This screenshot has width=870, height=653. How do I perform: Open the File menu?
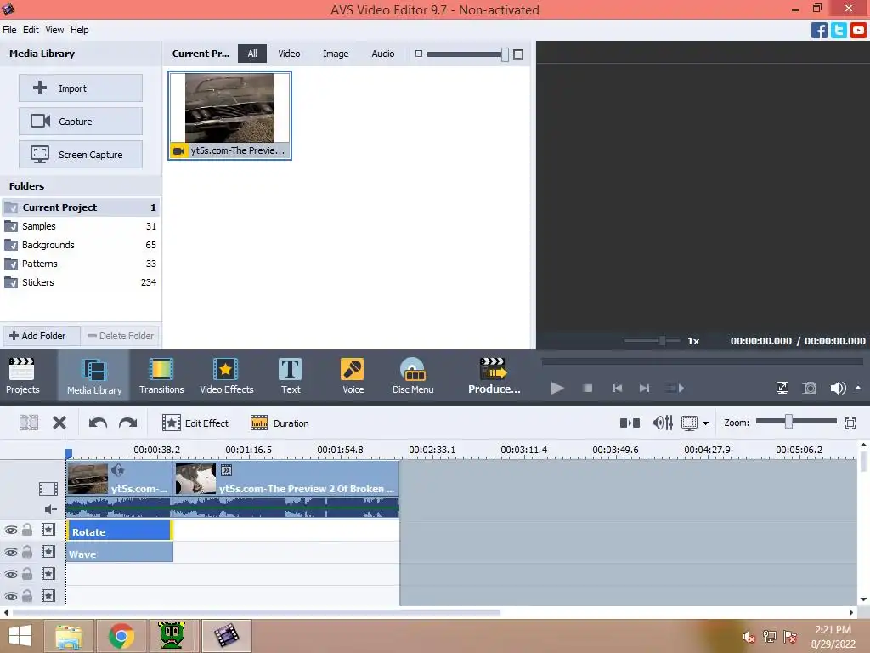(9, 30)
